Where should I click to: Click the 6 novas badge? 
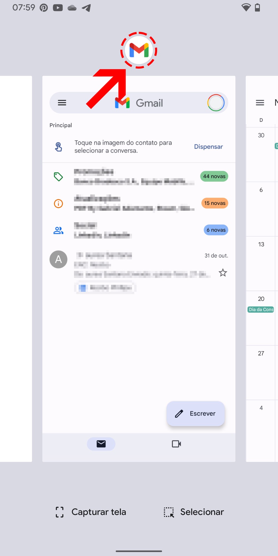point(216,230)
